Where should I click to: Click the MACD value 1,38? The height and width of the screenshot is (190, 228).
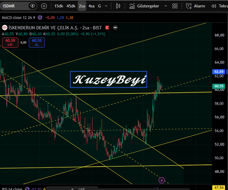pyautogui.click(x=69, y=18)
